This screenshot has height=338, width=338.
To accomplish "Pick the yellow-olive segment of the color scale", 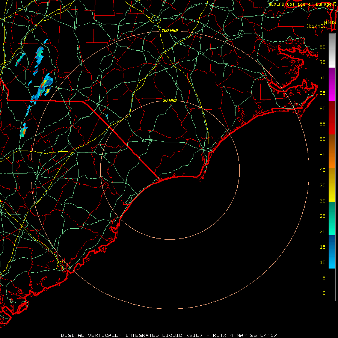I will [x=332, y=185].
